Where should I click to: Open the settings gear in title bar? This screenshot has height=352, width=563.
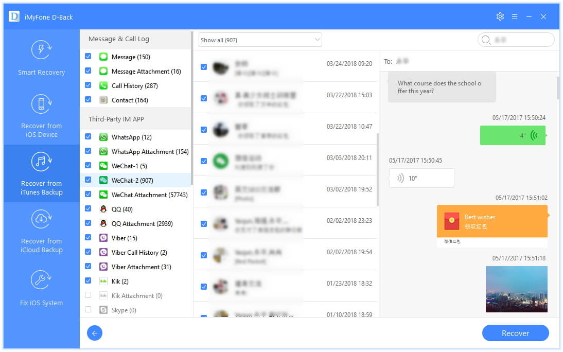click(x=500, y=16)
